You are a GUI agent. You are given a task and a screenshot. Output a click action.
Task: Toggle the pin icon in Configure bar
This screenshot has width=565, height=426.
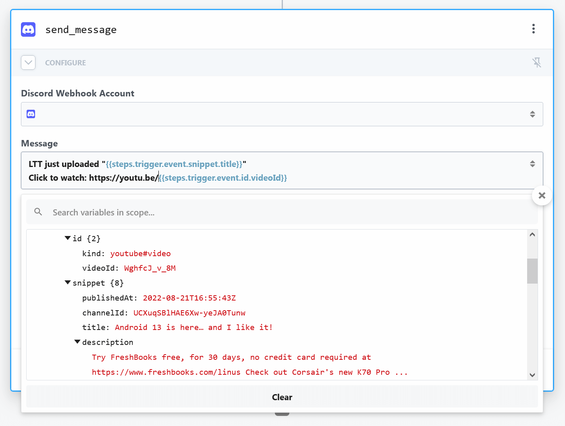(536, 63)
